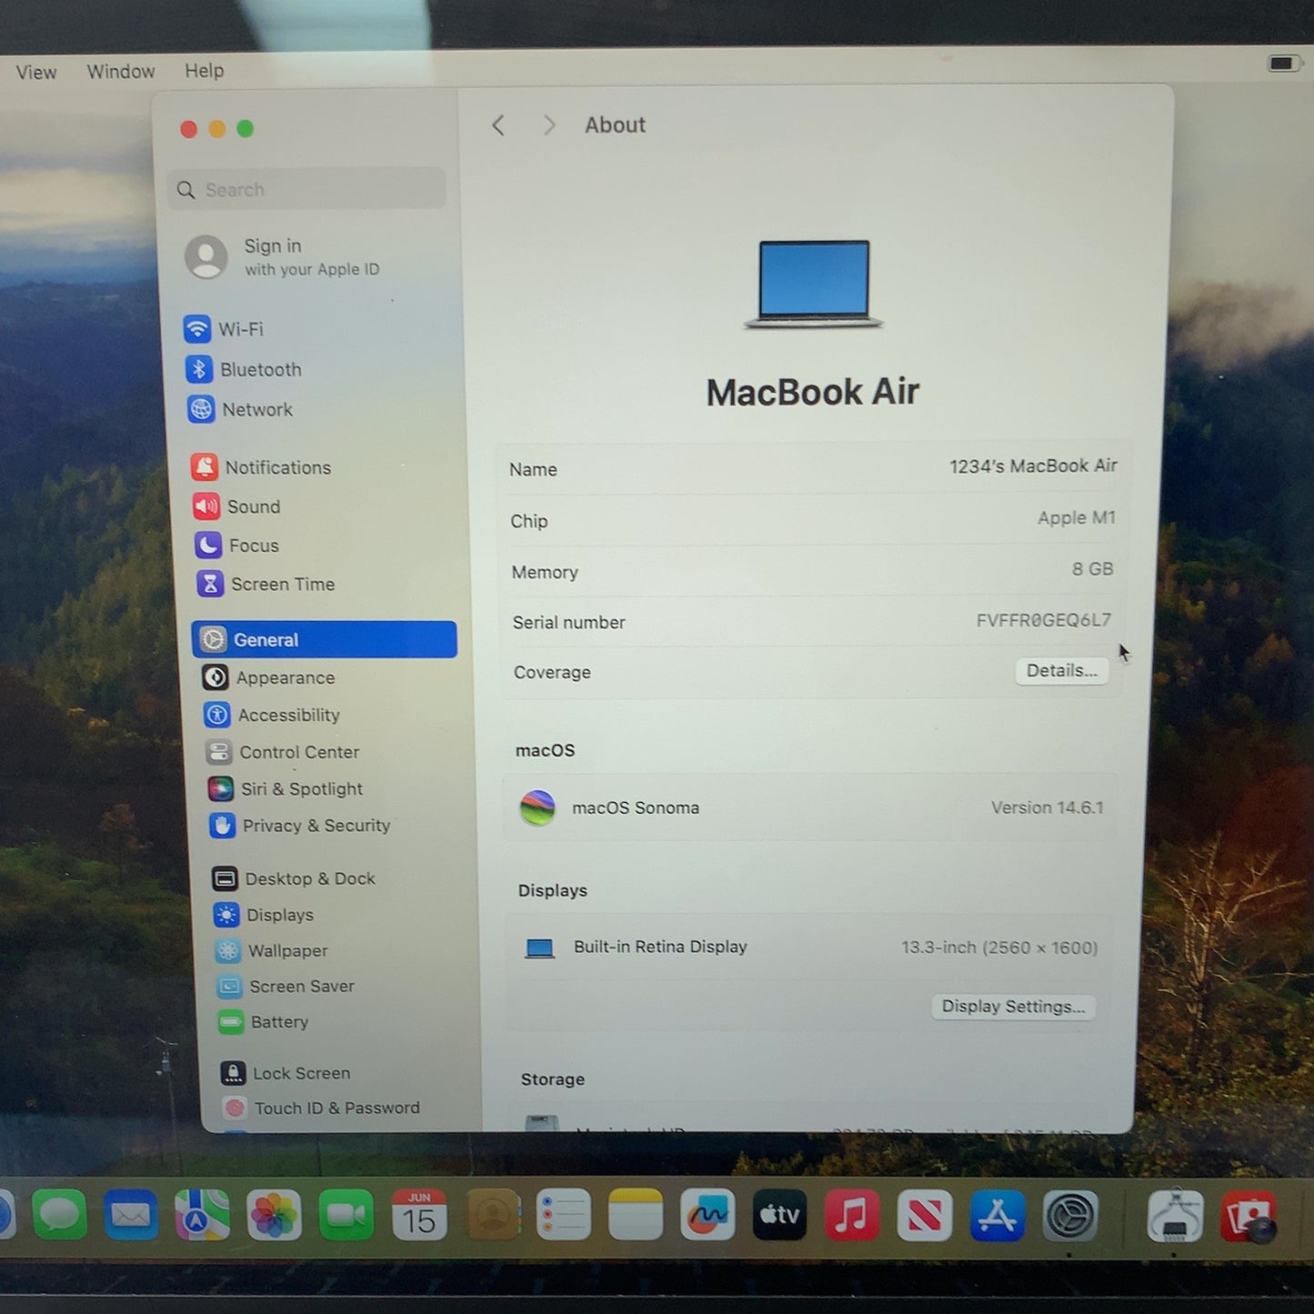
Task: Click the name "1234's MacBook Air"
Action: click(x=1033, y=466)
